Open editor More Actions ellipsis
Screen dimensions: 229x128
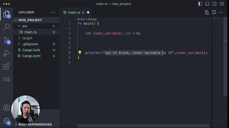click(x=221, y=12)
